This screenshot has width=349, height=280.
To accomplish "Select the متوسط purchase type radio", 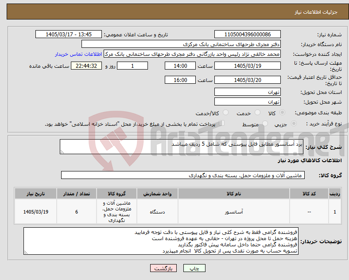I will click(x=265, y=124).
